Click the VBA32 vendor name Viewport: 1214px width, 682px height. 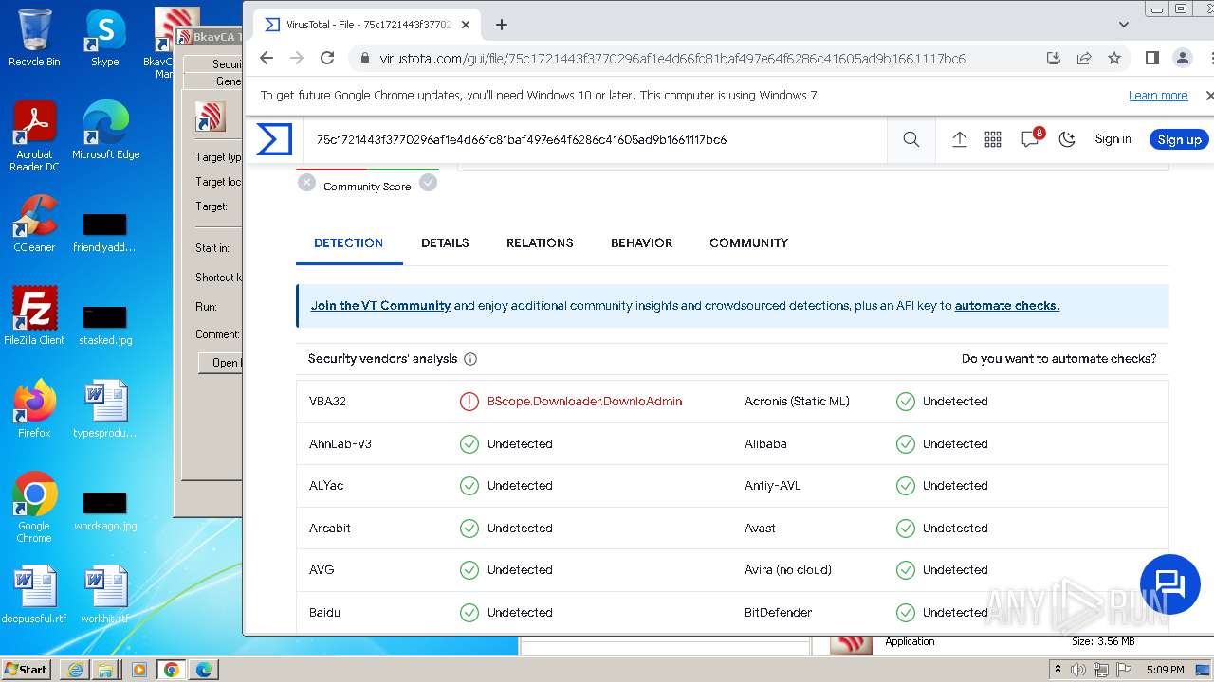(x=327, y=402)
